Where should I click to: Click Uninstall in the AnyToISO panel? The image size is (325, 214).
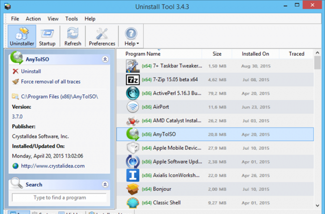coord(31,71)
